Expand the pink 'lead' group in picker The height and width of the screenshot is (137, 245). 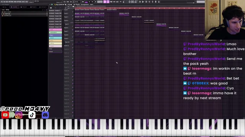coord(56,30)
